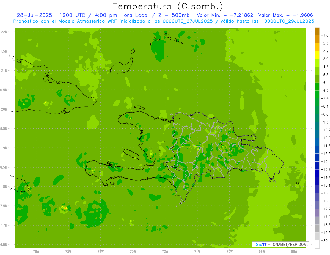Click the 'SisTT - ONAMET/REP.DOM.' credit label
This screenshot has width=330, height=255.
[x=280, y=244]
